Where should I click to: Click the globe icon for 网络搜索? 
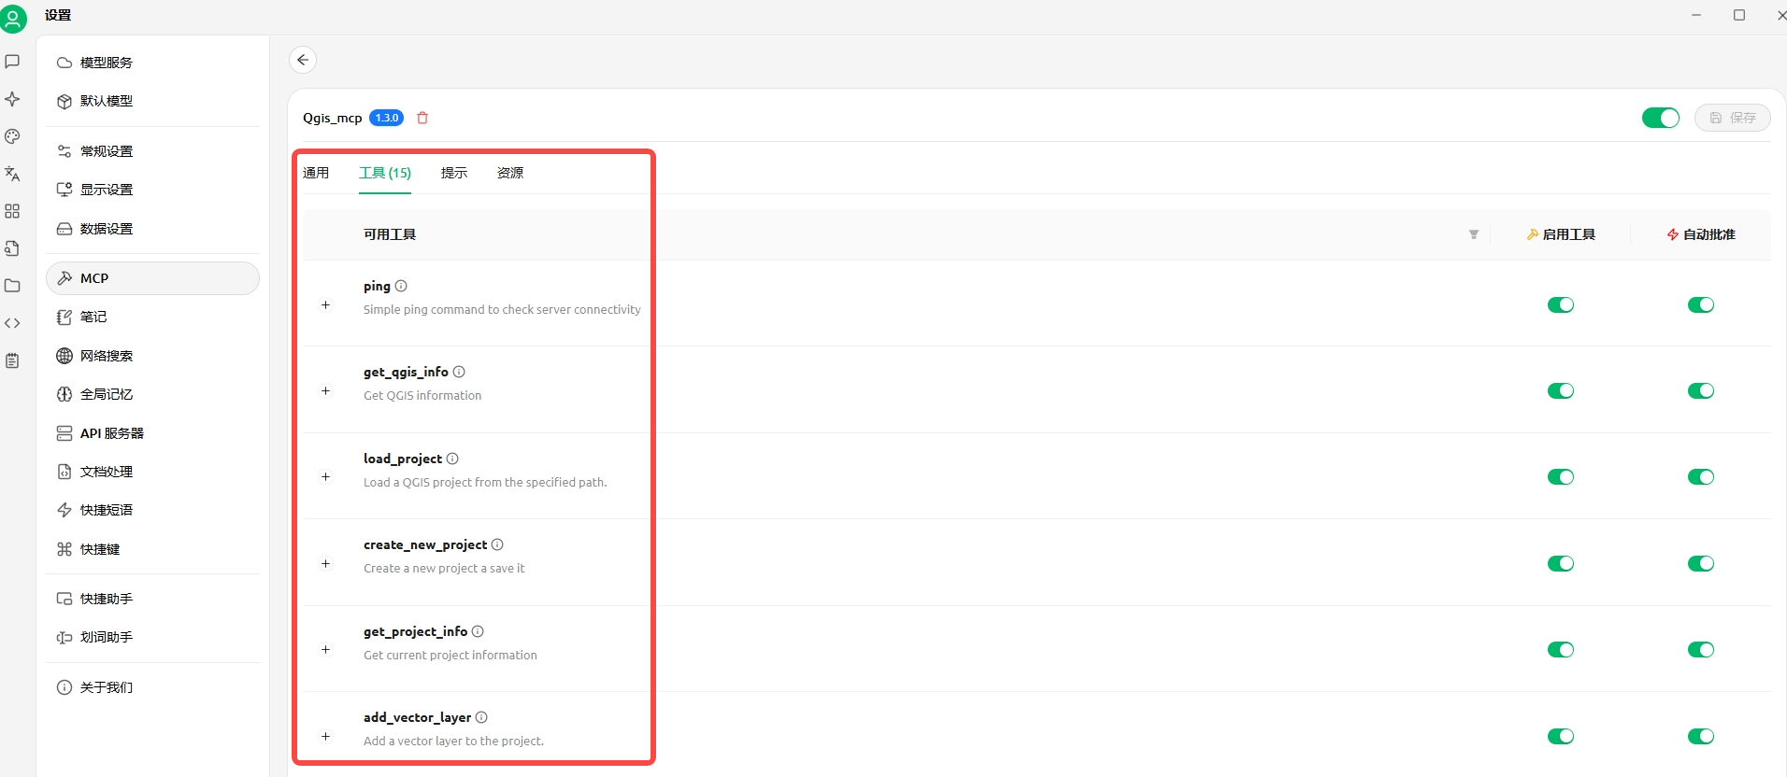coord(64,356)
